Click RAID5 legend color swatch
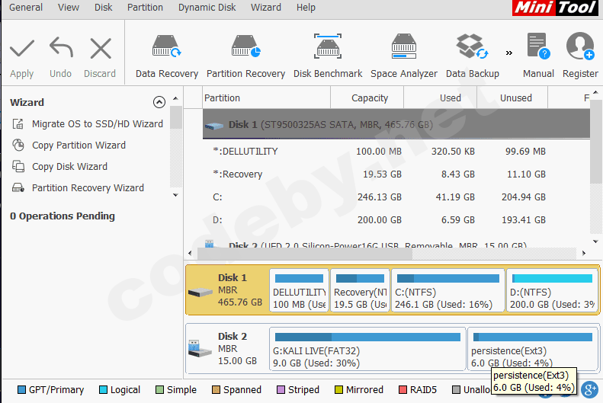 [x=403, y=390]
